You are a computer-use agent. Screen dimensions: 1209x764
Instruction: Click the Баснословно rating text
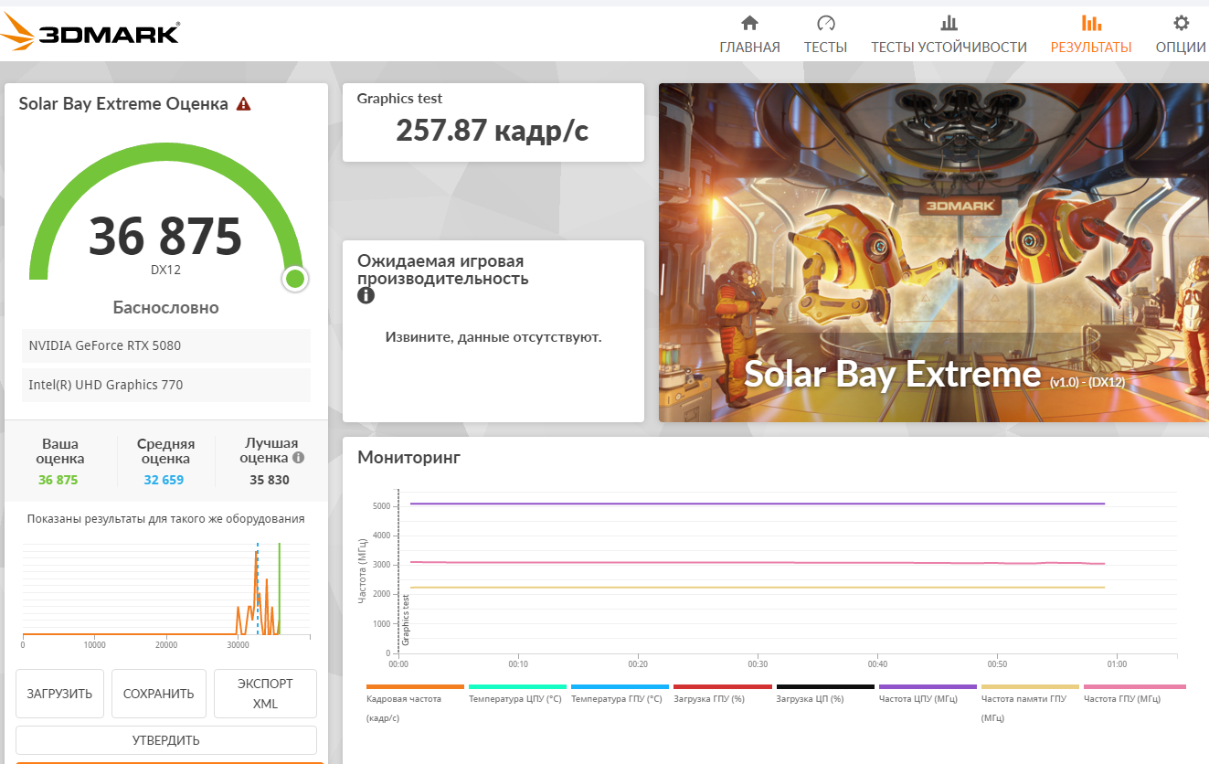(x=165, y=308)
